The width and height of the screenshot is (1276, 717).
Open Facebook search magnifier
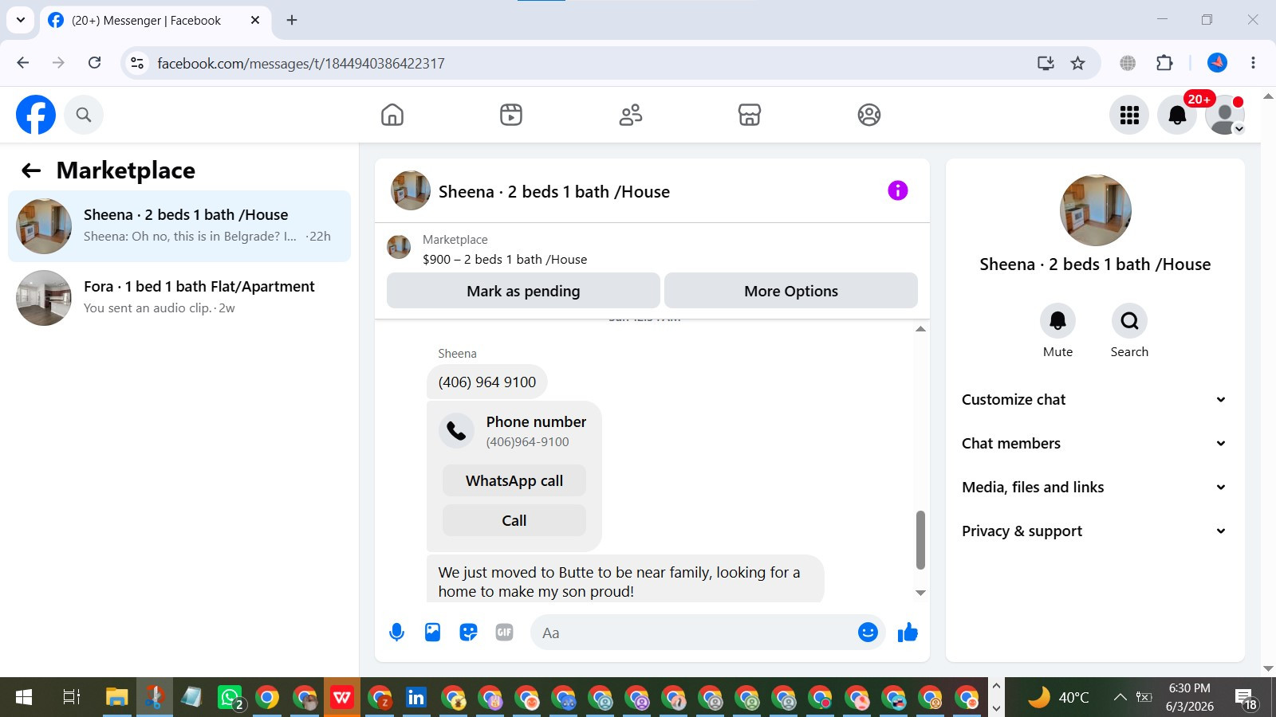(84, 115)
